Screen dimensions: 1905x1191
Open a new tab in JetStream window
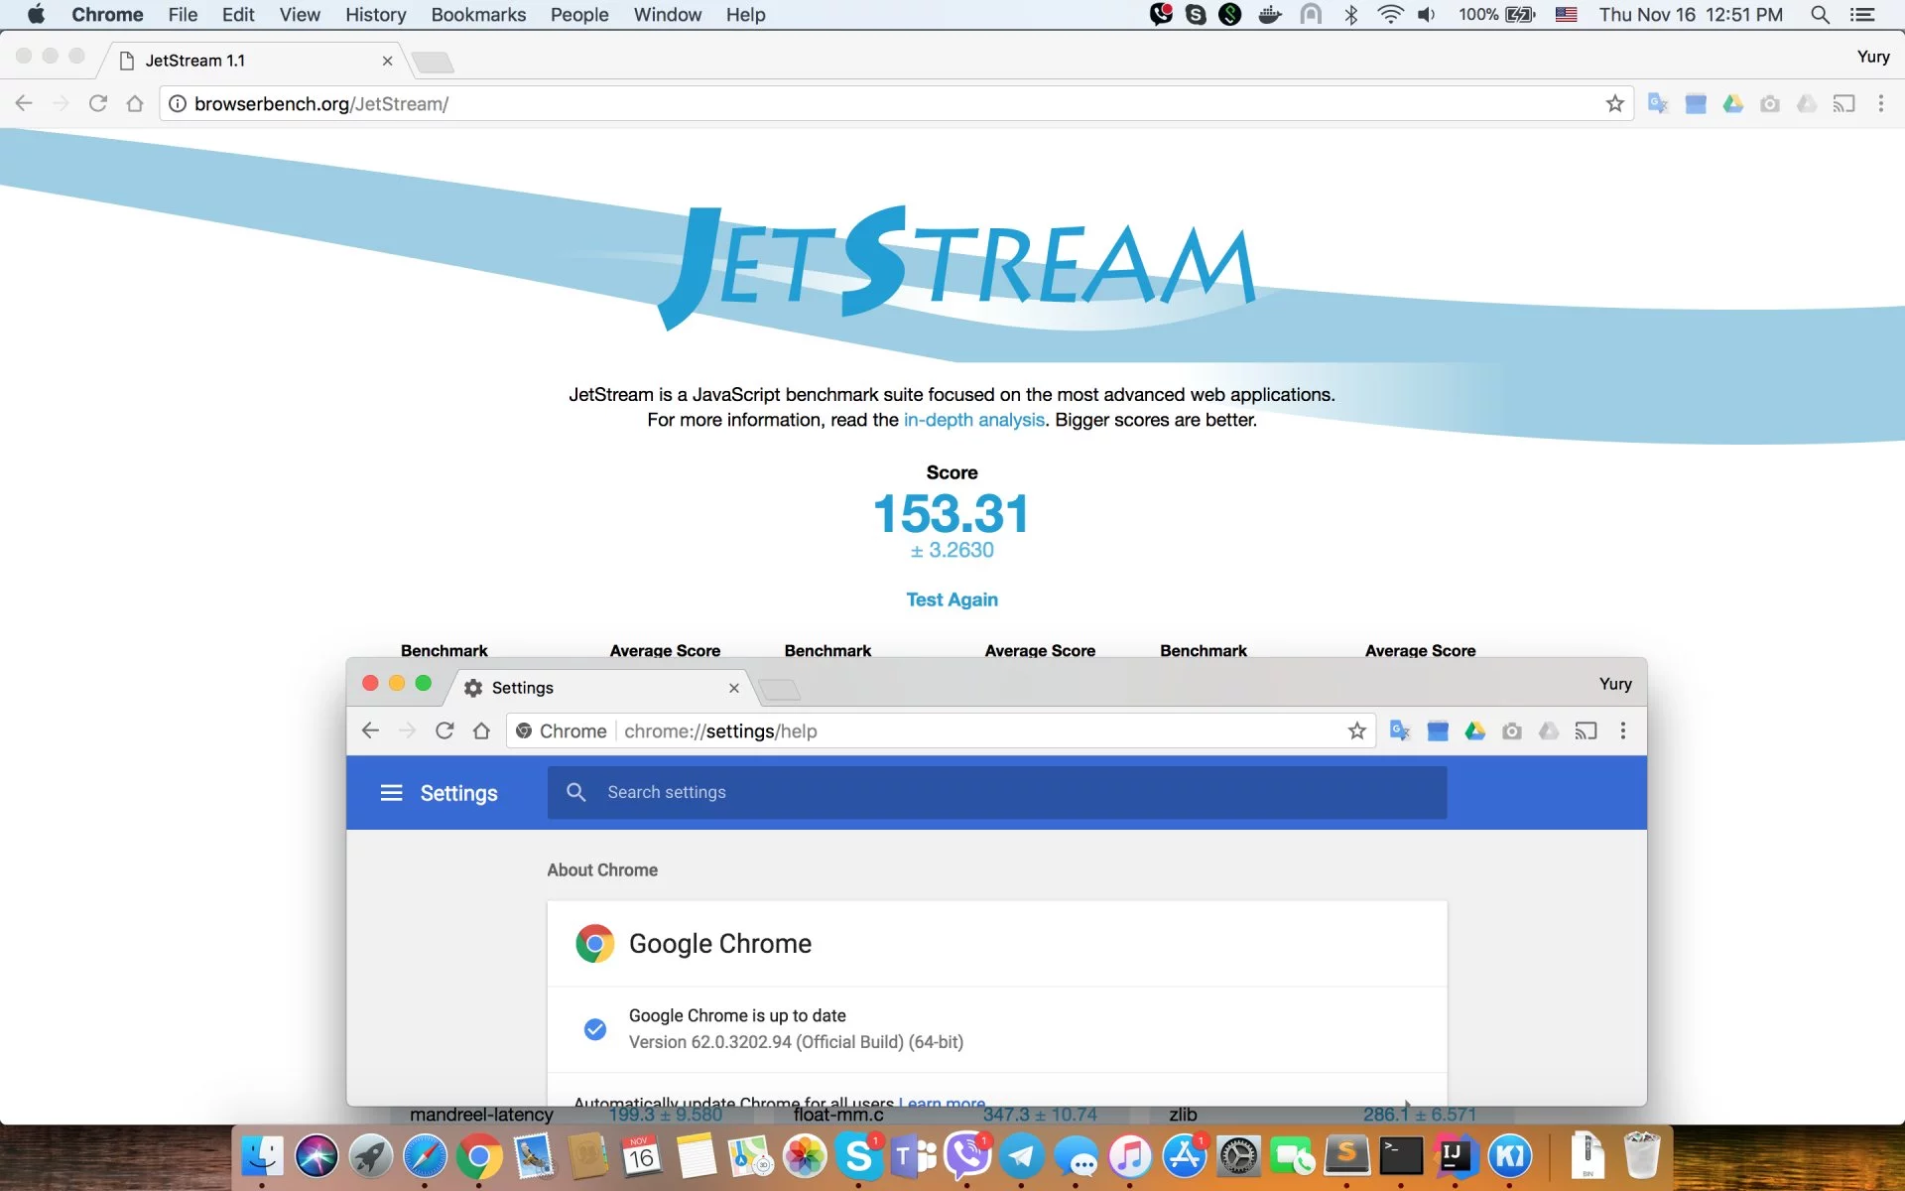(x=433, y=63)
